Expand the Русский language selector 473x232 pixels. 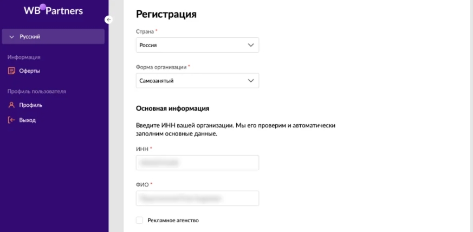click(53, 36)
